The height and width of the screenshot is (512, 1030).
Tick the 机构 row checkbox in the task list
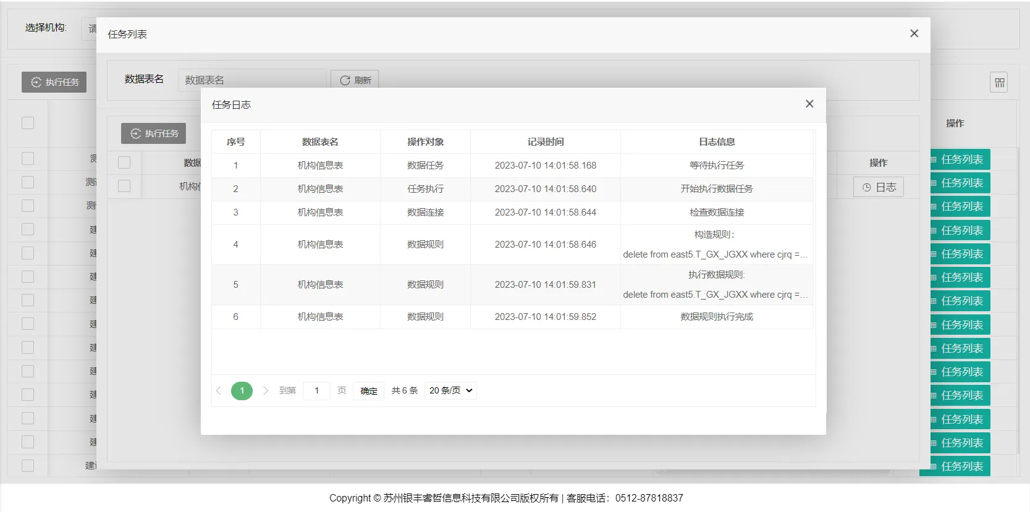[x=124, y=186]
